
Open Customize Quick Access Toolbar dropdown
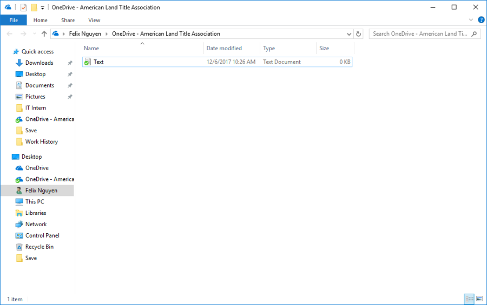43,8
